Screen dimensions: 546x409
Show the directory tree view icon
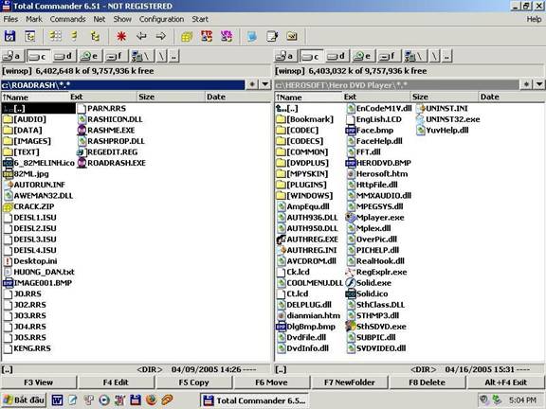(95, 36)
